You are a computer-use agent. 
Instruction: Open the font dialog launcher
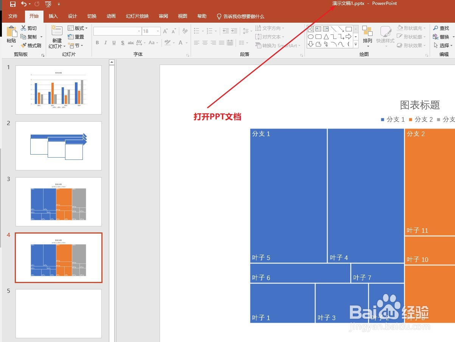pos(188,55)
